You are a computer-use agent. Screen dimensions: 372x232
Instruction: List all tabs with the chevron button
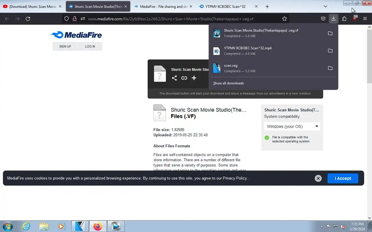click(325, 6)
